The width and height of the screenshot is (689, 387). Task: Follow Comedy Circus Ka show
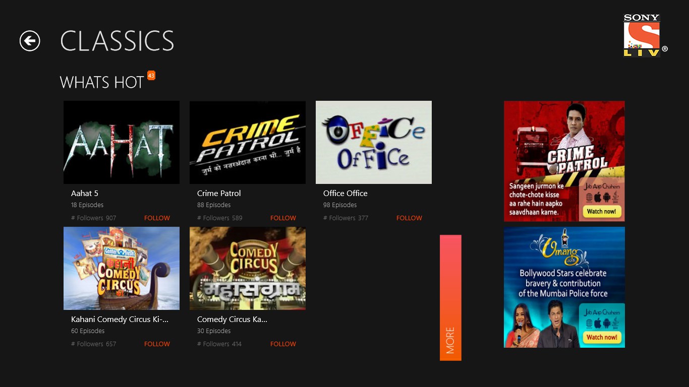283,344
